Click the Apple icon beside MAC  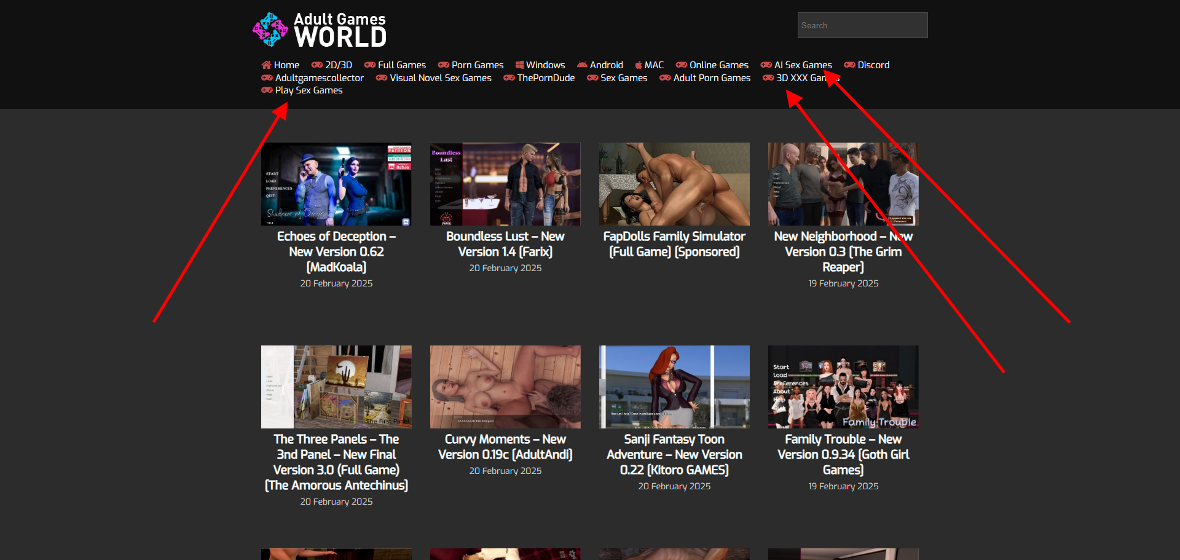click(x=639, y=65)
